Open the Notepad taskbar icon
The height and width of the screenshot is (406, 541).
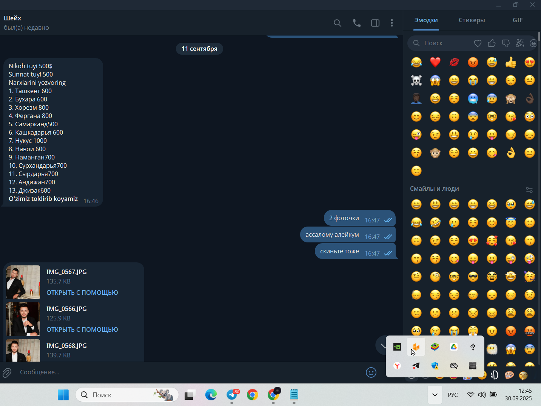pos(294,395)
